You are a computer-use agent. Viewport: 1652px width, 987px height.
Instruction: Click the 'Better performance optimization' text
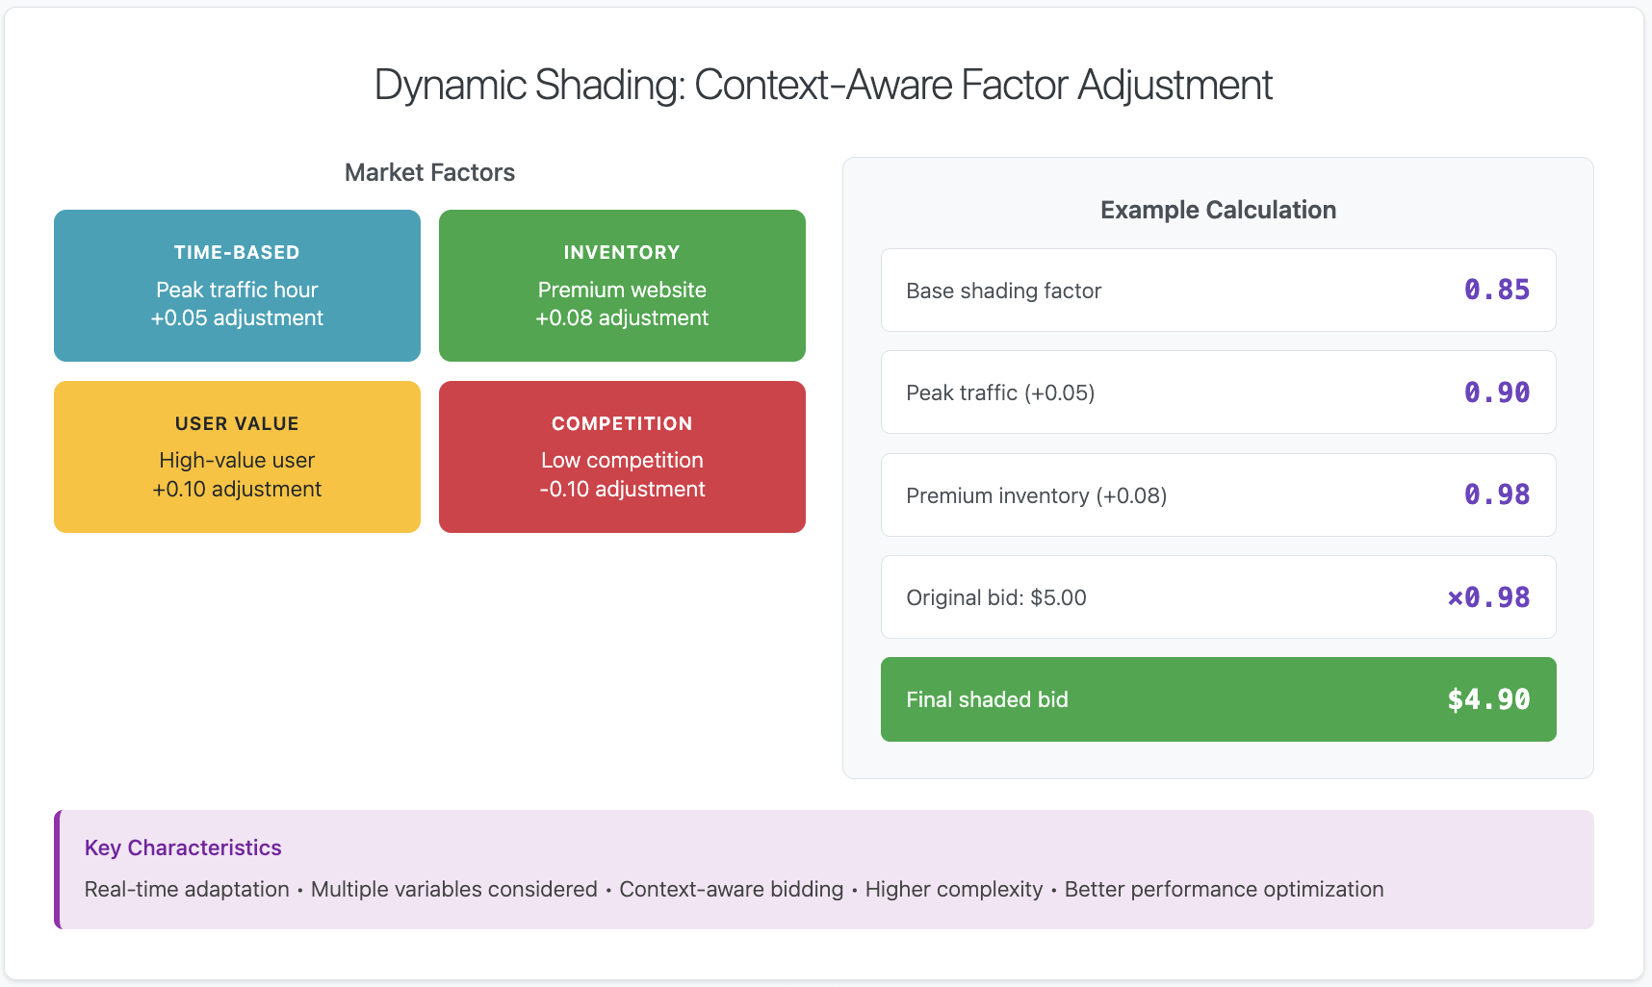tap(1224, 889)
